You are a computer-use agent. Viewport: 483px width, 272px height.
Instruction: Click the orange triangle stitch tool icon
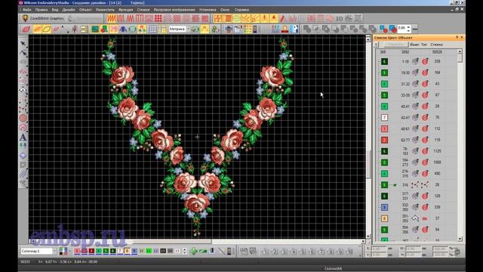(x=273, y=18)
